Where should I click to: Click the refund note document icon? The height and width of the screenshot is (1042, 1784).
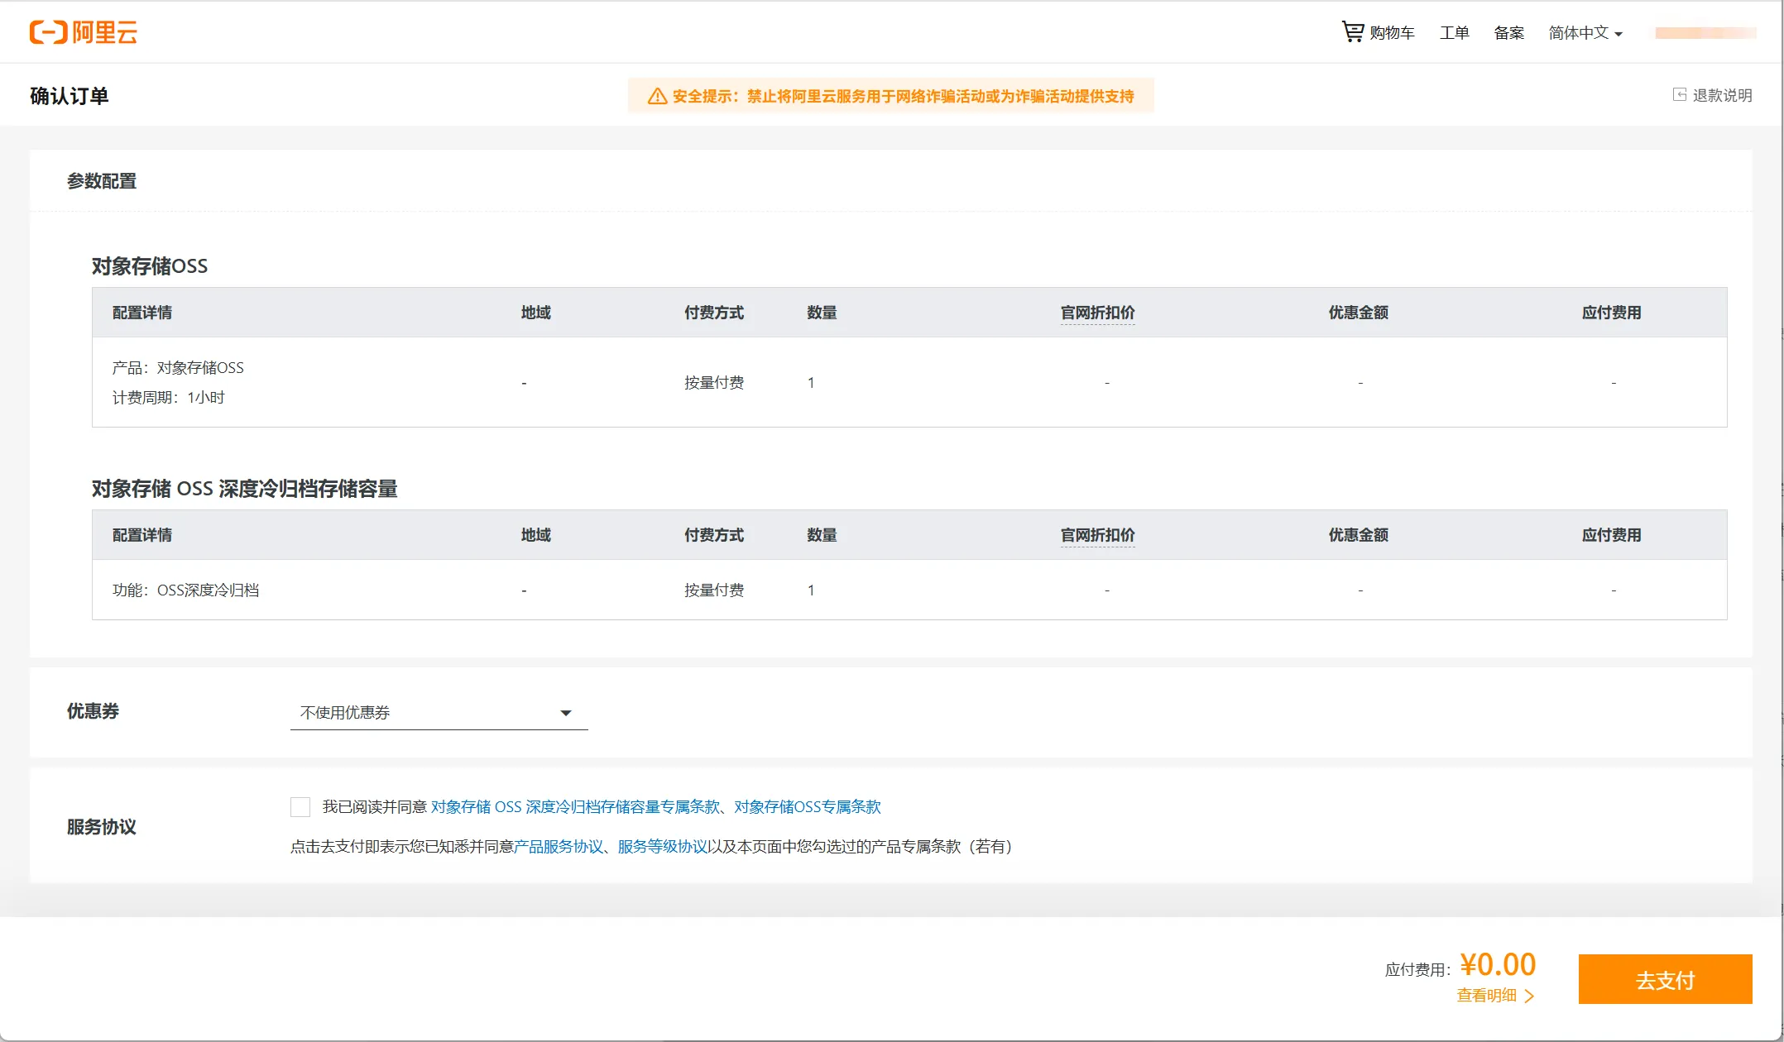[1679, 95]
